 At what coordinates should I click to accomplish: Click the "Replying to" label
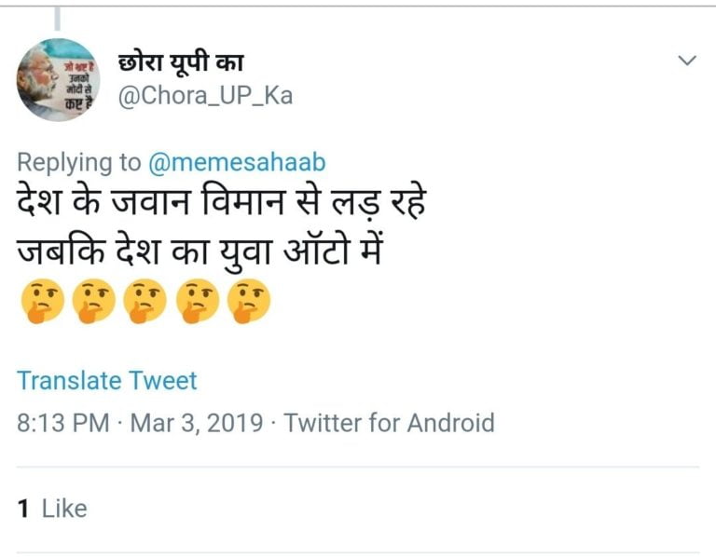[79, 161]
